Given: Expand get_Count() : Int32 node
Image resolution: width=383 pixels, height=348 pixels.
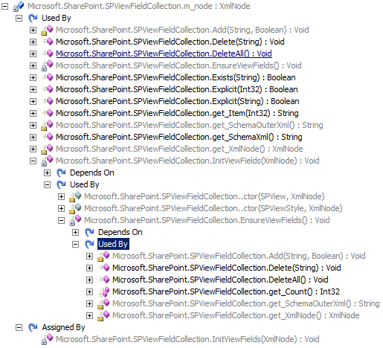Looking at the screenshot, I should [89, 291].
